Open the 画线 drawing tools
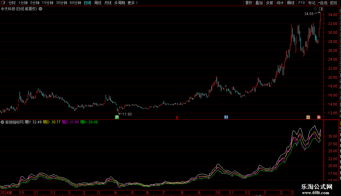The height and width of the screenshot is (196, 341). click(291, 3)
